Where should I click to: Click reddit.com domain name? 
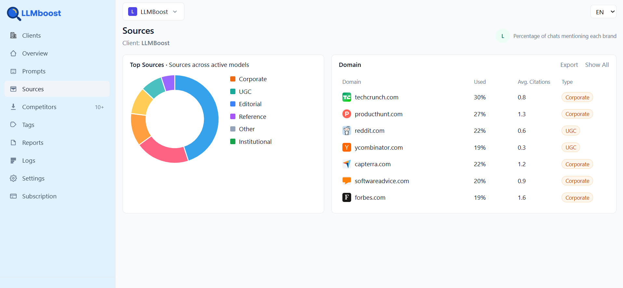click(369, 131)
